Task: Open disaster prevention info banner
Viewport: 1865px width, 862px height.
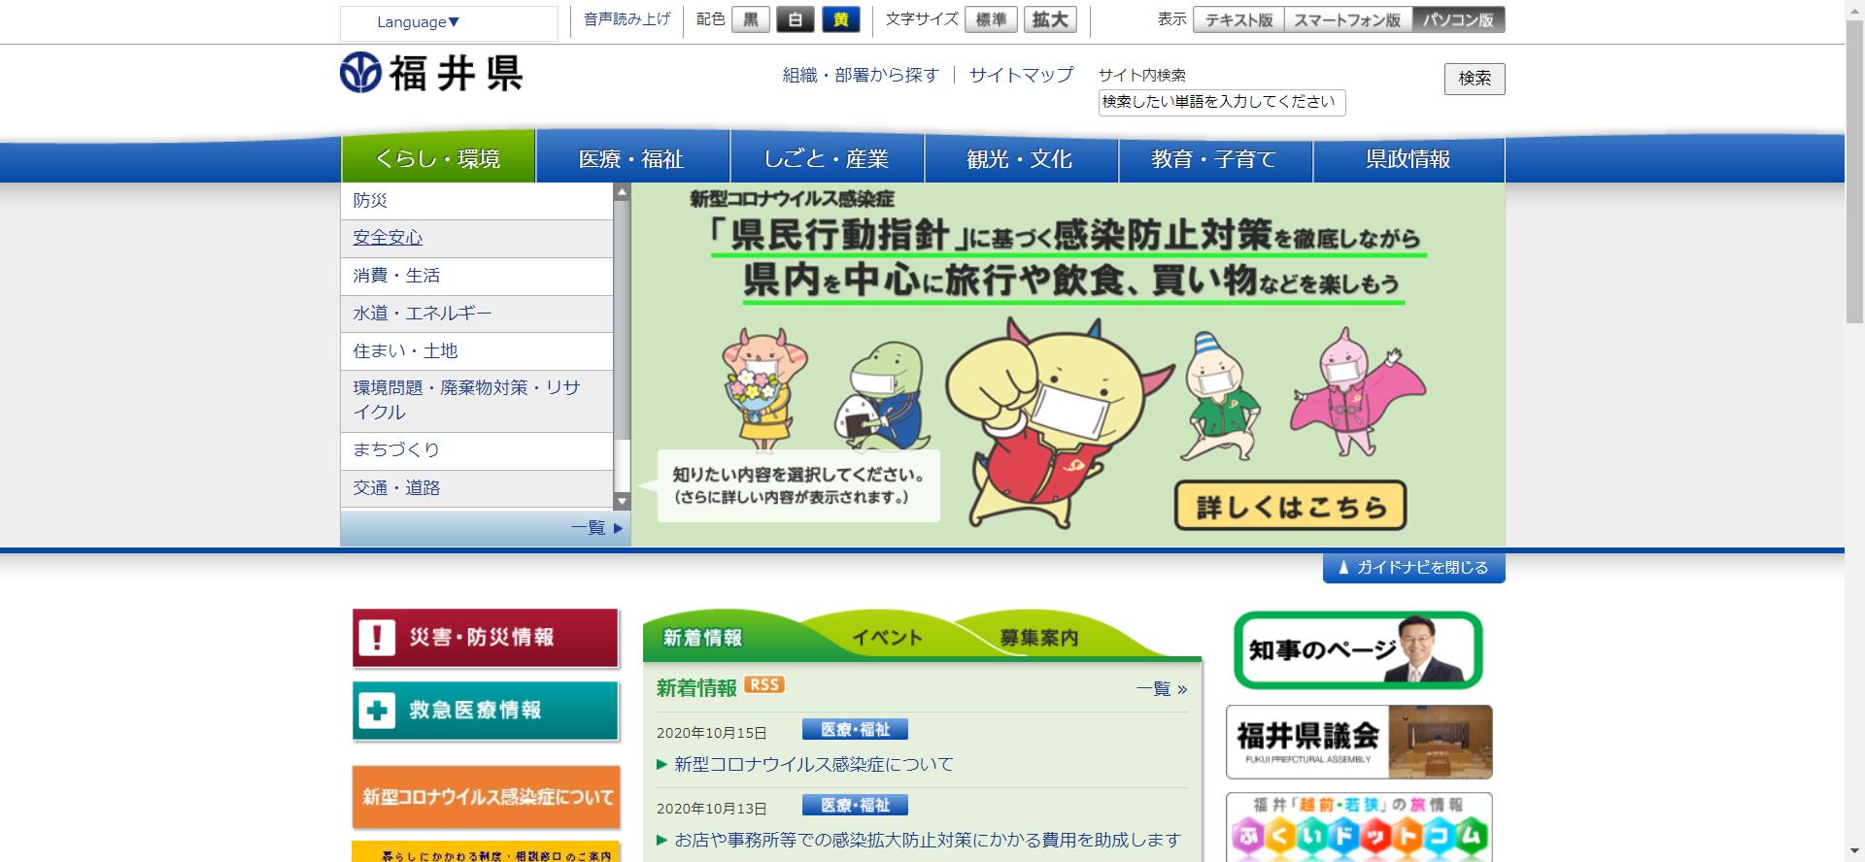Action: click(485, 638)
